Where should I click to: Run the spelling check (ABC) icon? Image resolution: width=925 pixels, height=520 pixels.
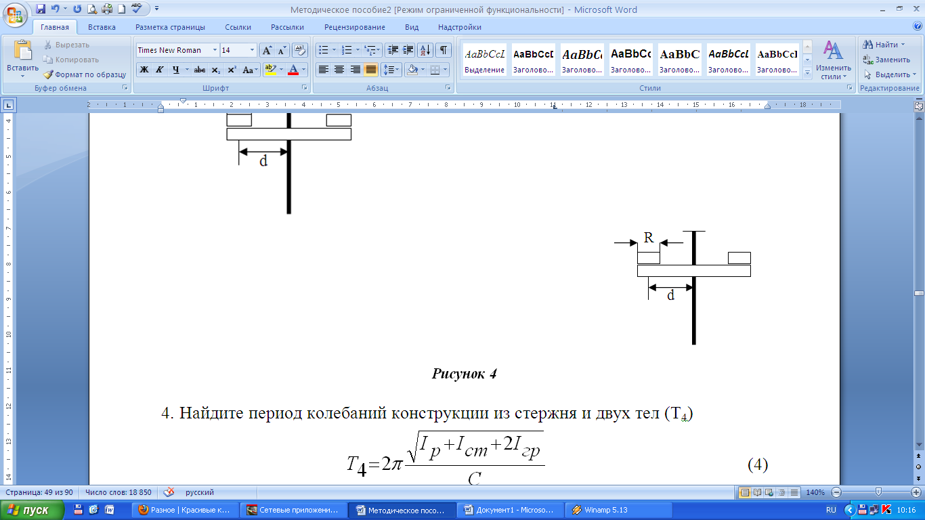137,9
